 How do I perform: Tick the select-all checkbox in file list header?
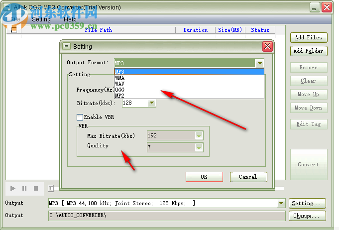(x=14, y=30)
